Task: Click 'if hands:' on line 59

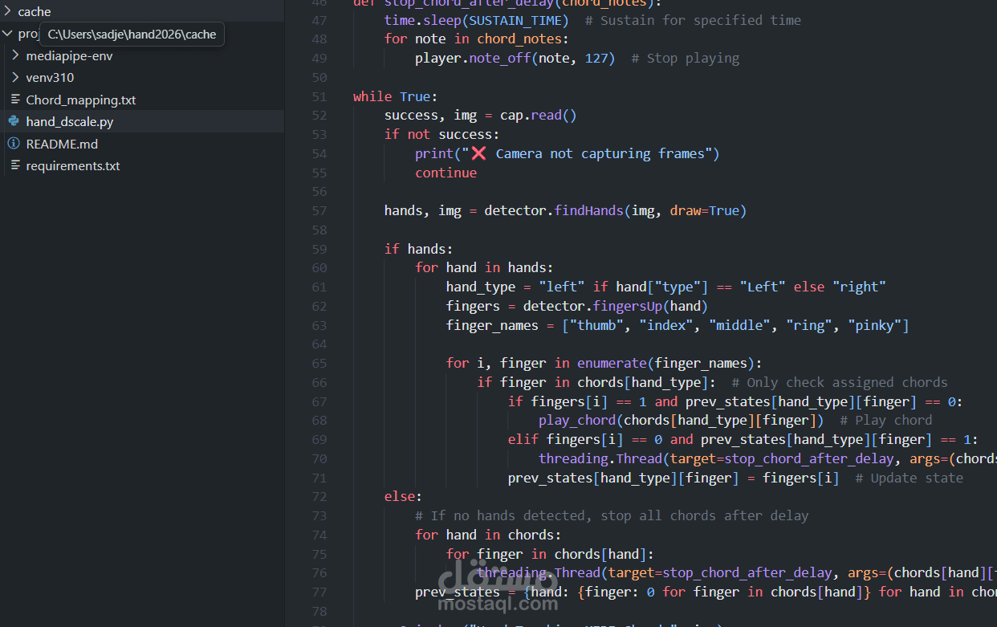Action: click(x=419, y=249)
